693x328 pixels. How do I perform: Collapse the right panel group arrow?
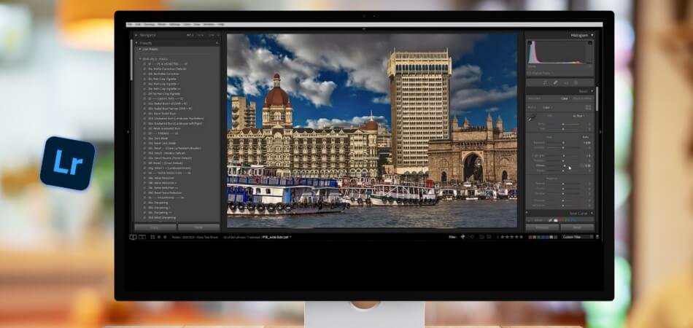[x=600, y=131]
